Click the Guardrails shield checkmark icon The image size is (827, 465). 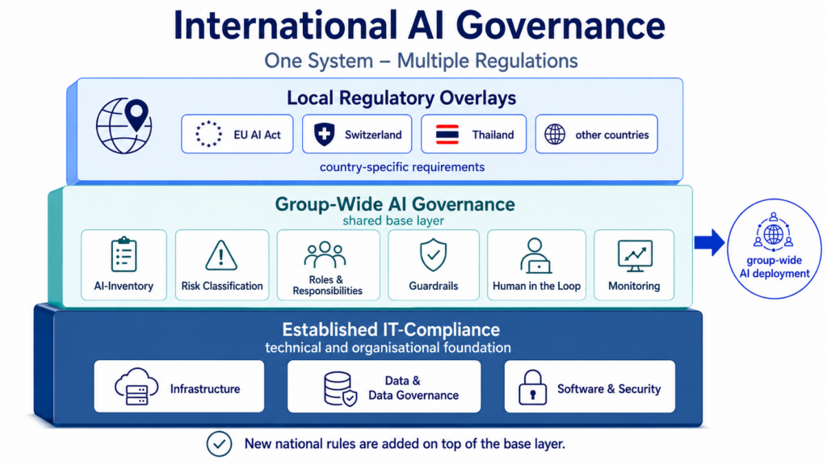(x=434, y=254)
